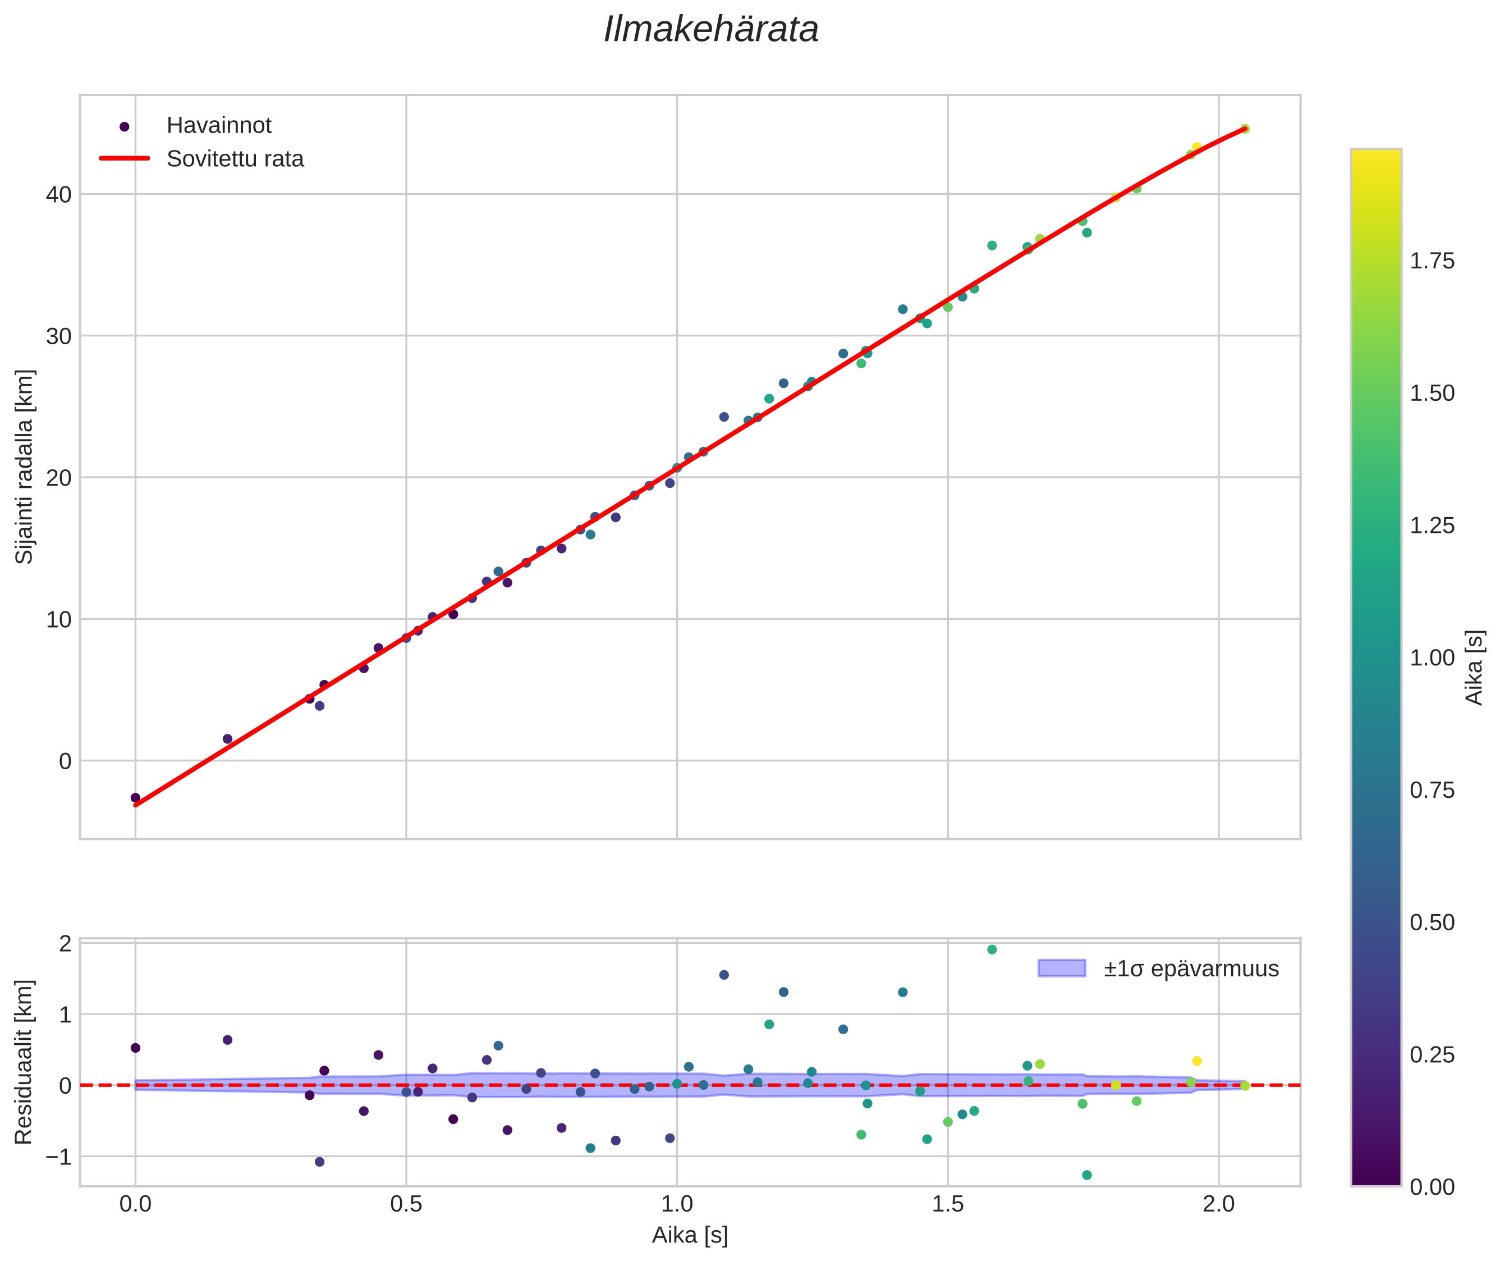Image resolution: width=1500 pixels, height=1261 pixels.
Task: Click the first observation point at time 0.0 in main plot
Action: (135, 798)
